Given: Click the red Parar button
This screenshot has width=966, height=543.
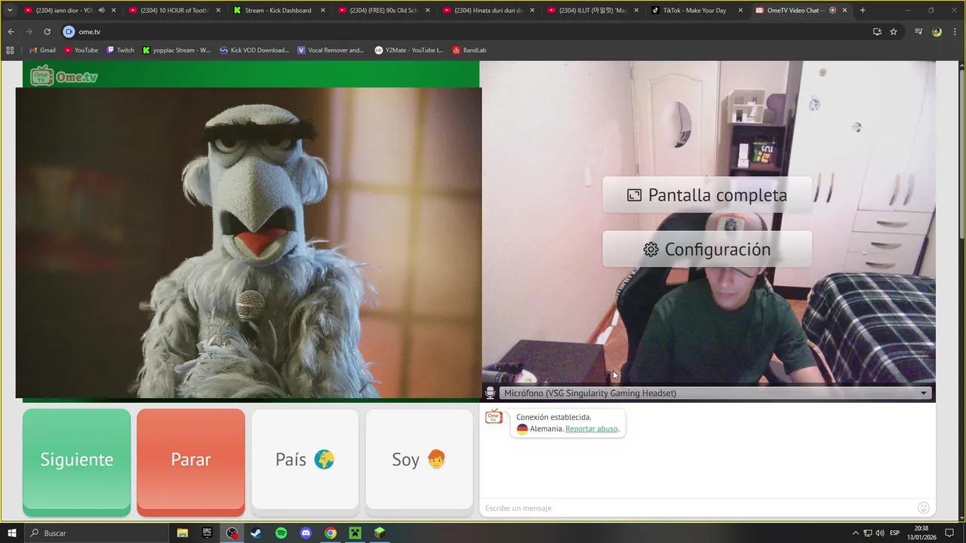Looking at the screenshot, I should click(x=191, y=462).
